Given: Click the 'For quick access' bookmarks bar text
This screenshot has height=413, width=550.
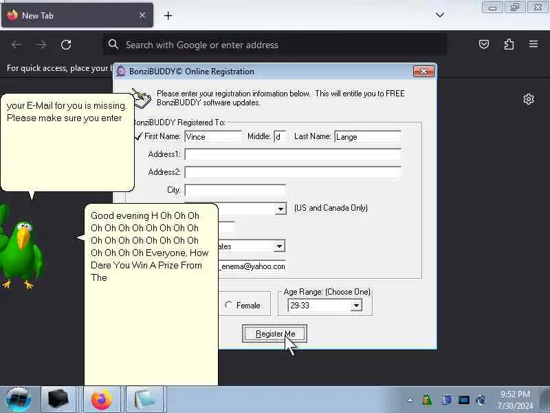Looking at the screenshot, I should tap(58, 67).
